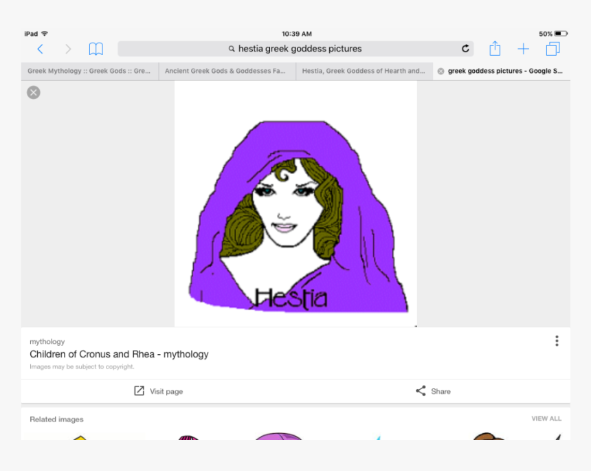Close the Google Search tab

click(x=441, y=71)
